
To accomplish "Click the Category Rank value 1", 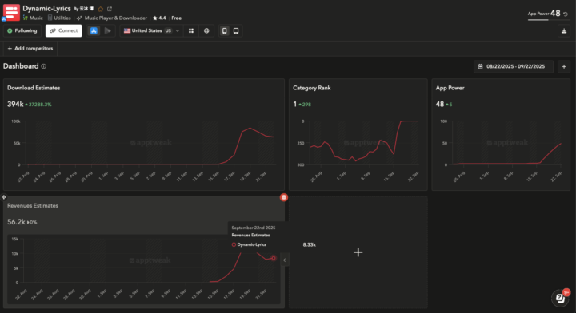I will [x=294, y=104].
